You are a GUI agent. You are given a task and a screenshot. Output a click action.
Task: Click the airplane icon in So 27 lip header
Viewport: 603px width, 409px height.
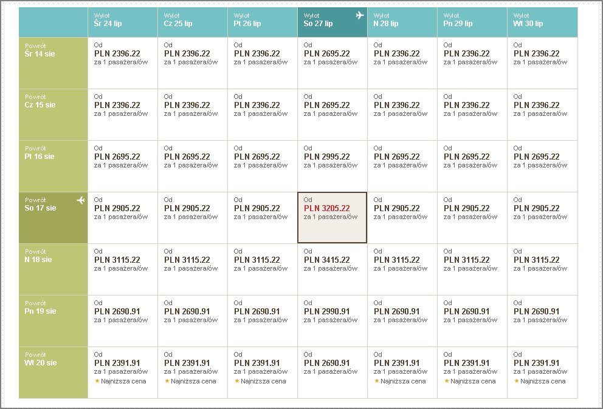[360, 15]
